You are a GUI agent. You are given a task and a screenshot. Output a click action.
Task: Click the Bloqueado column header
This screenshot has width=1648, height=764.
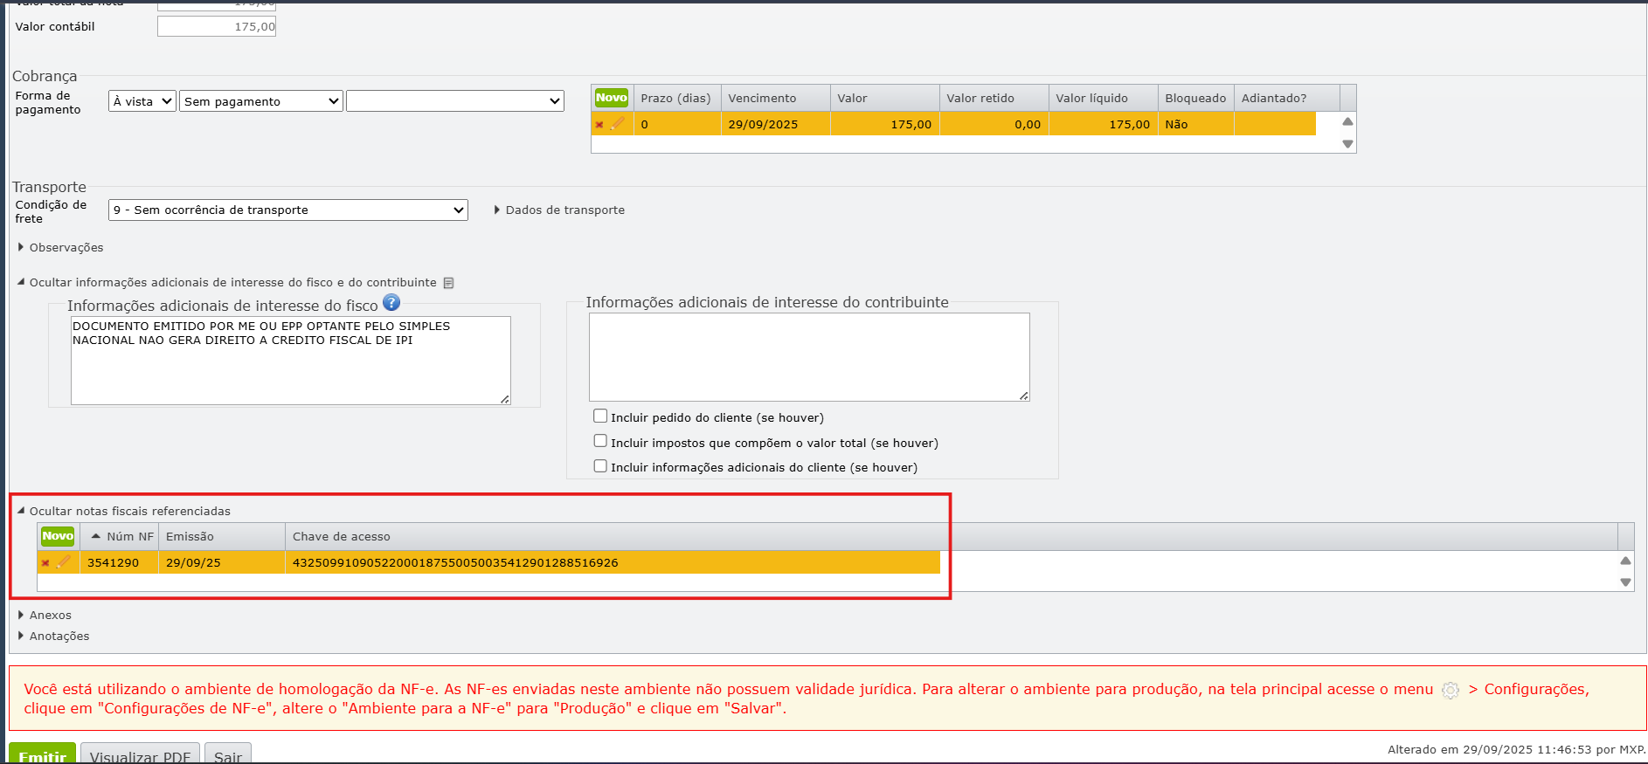click(1196, 98)
